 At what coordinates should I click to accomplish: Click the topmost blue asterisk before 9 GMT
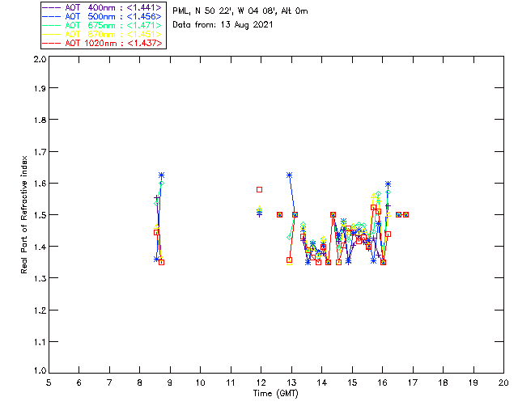point(161,175)
